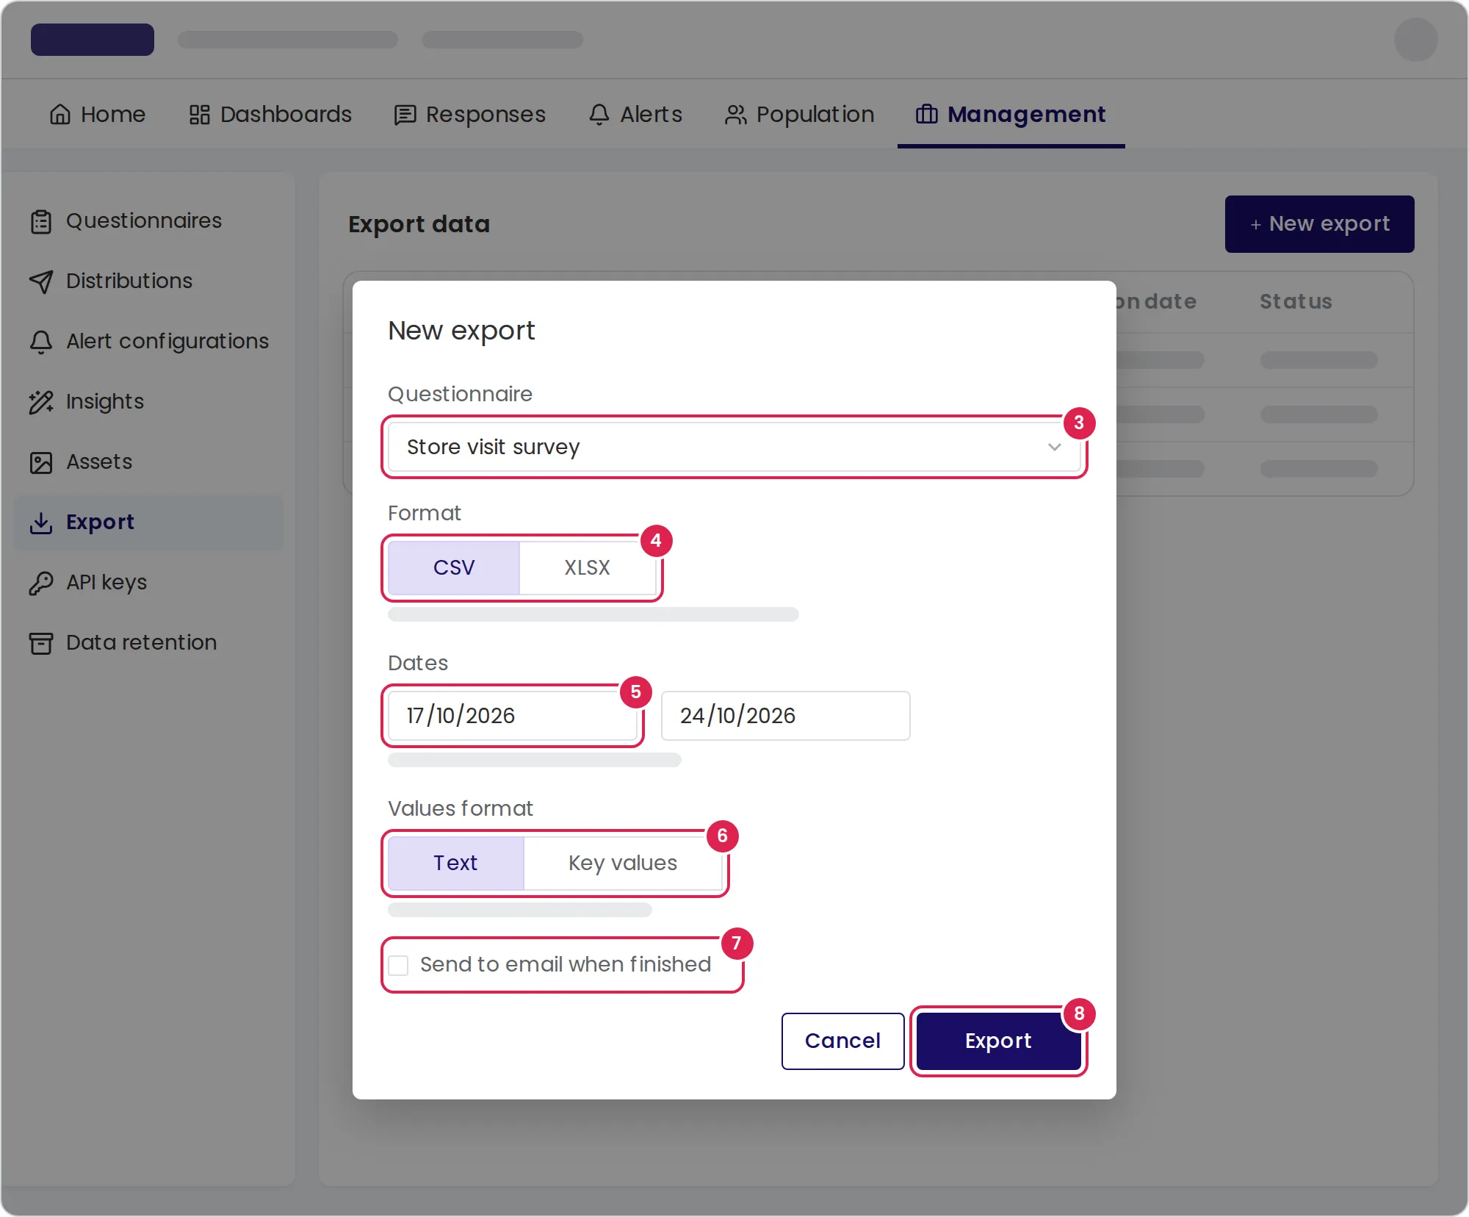Viewport: 1469px width, 1217px height.
Task: Click the end date field 24/10/2026
Action: click(785, 716)
